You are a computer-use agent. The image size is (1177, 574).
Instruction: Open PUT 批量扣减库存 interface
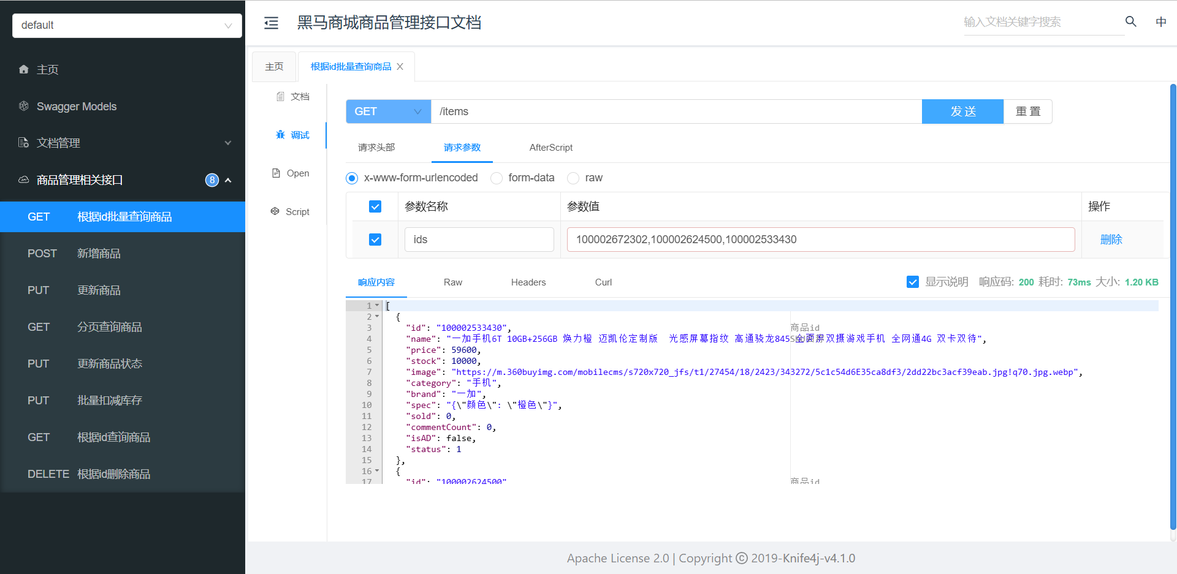tap(123, 401)
